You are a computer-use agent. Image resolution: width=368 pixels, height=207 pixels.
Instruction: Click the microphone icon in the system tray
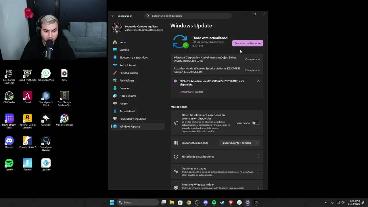pos(332,202)
